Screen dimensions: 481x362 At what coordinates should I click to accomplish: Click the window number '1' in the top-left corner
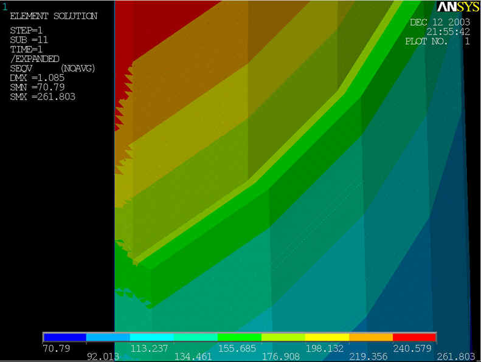tap(5, 7)
